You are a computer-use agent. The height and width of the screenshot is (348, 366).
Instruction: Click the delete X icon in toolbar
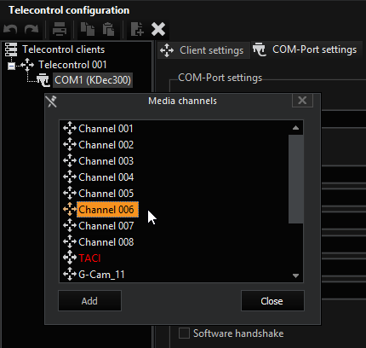158,29
